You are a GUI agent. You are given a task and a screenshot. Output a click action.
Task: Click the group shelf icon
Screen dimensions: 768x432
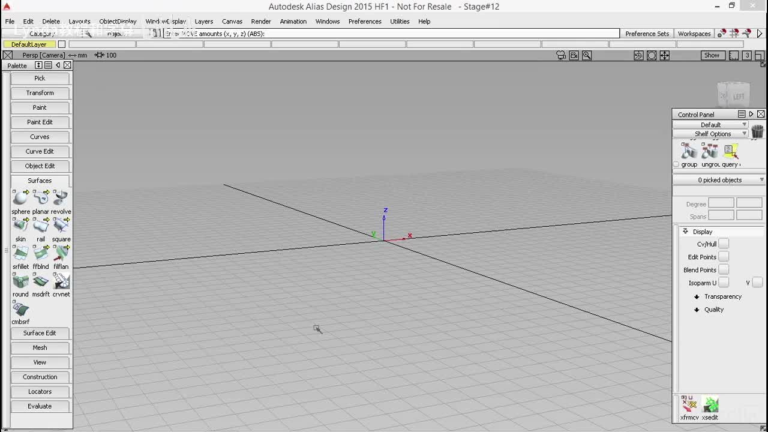click(x=689, y=151)
